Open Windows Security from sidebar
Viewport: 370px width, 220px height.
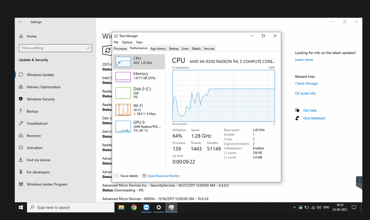coord(41,99)
